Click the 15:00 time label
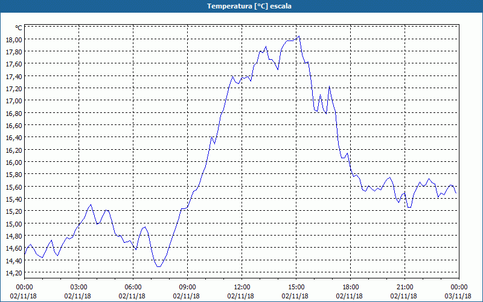 point(296,288)
